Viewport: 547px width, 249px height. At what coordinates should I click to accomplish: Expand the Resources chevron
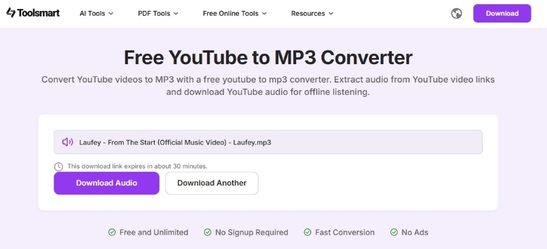tap(331, 14)
